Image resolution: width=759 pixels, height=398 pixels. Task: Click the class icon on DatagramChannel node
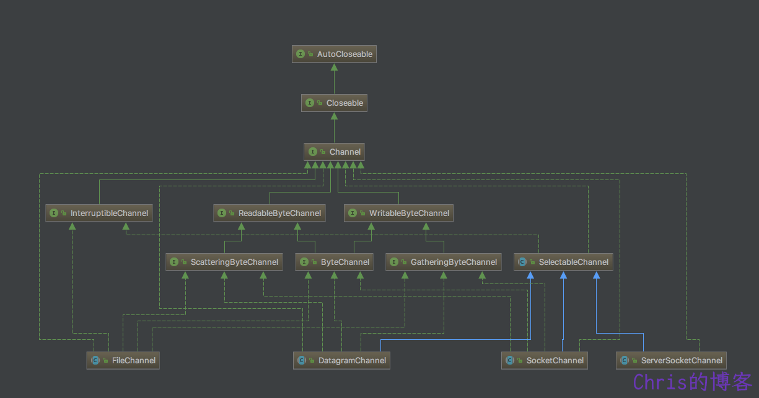(x=302, y=360)
